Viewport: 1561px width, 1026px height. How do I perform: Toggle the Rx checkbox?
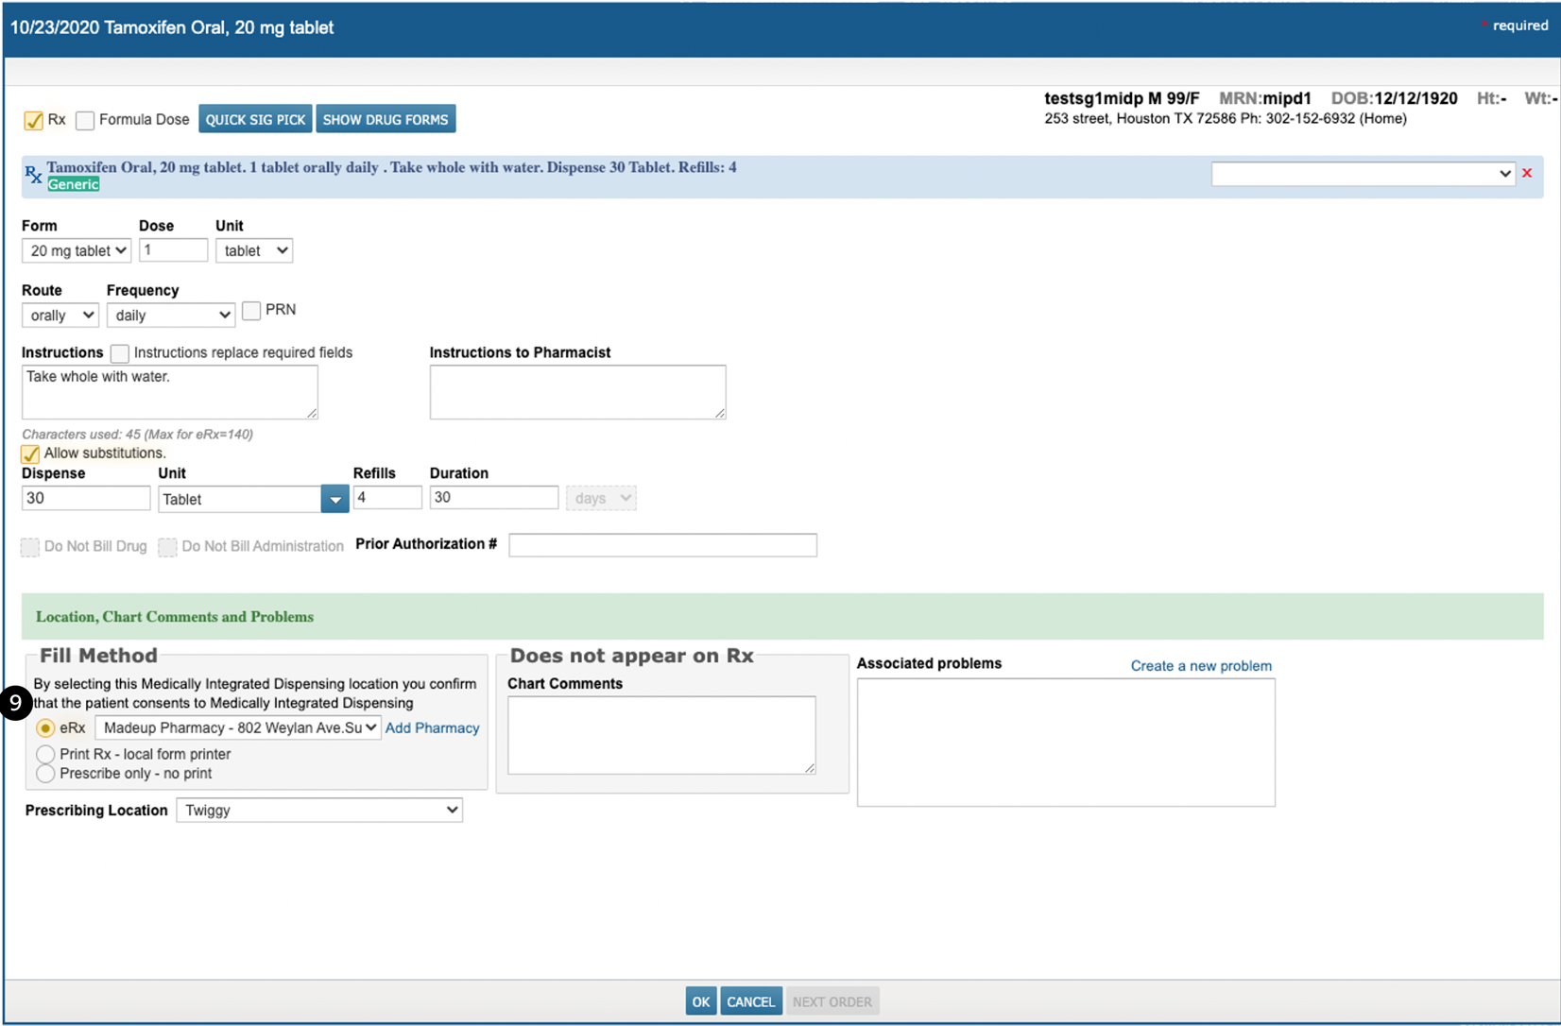(33, 120)
